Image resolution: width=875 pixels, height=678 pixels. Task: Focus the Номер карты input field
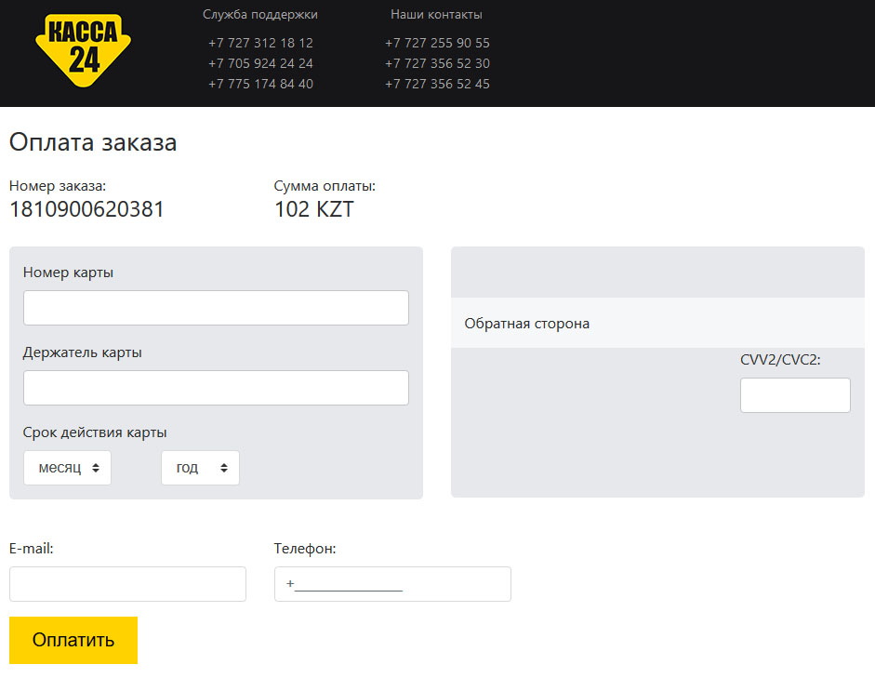(215, 308)
